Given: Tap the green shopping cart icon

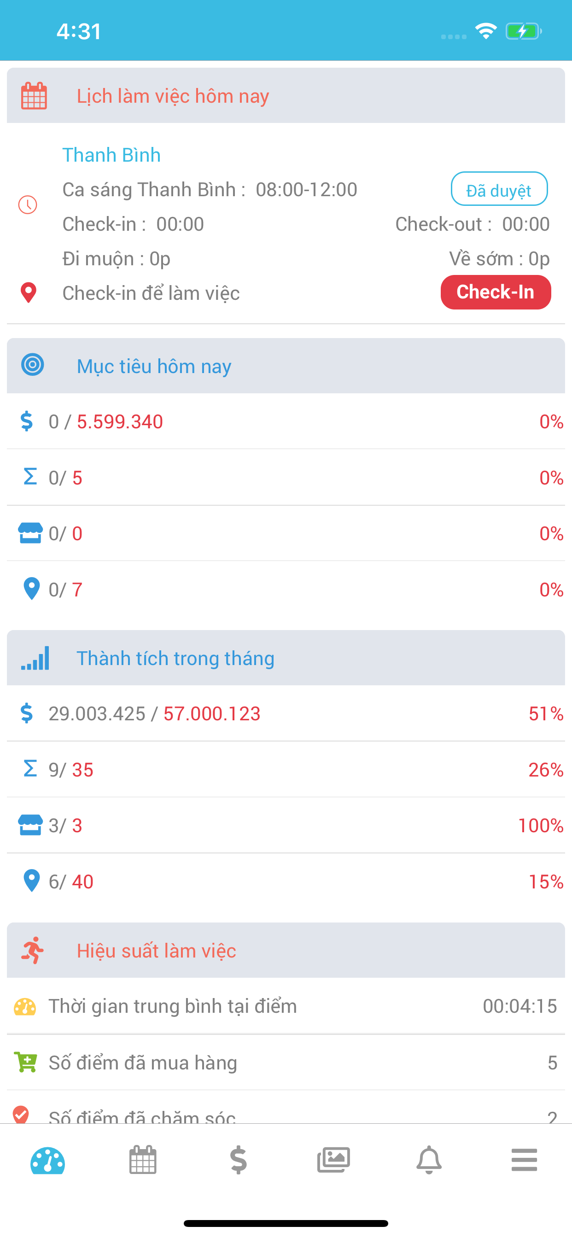Looking at the screenshot, I should click(25, 1062).
